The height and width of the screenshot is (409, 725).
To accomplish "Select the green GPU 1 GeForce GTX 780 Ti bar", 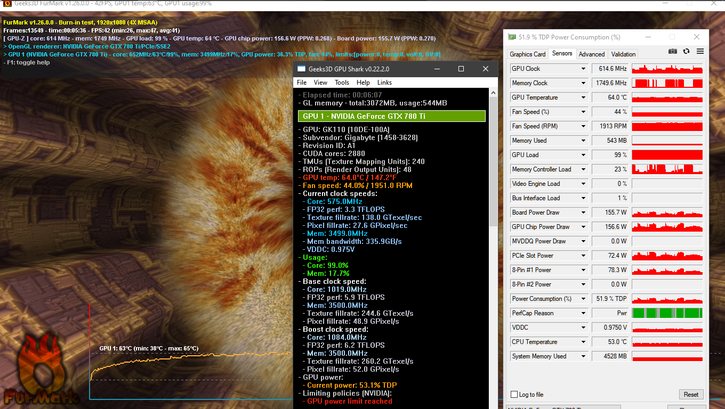I will [x=392, y=116].
